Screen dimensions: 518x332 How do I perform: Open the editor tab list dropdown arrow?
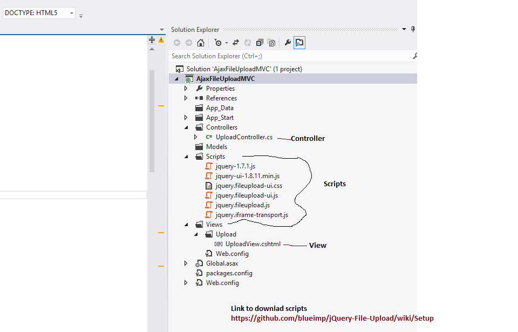[x=161, y=30]
